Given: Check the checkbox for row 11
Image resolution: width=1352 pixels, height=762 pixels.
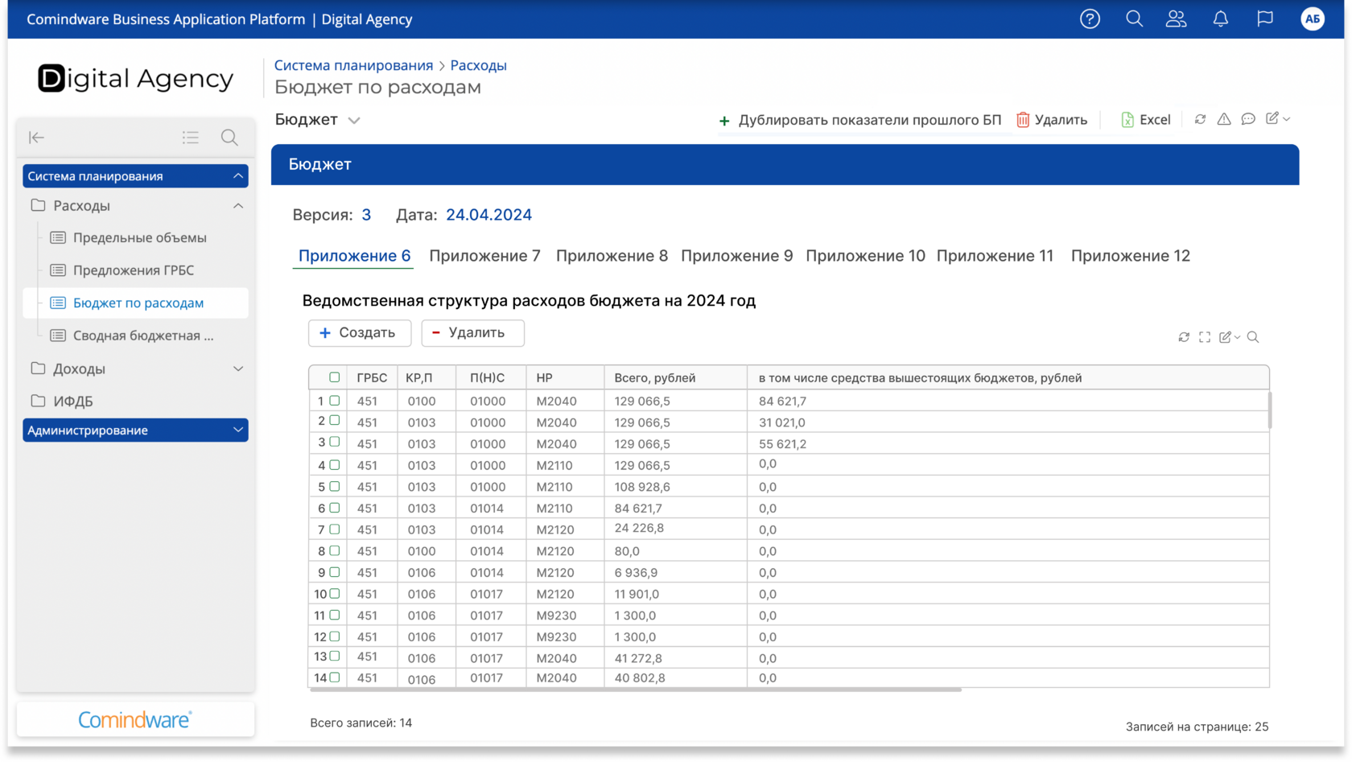Looking at the screenshot, I should click(335, 615).
